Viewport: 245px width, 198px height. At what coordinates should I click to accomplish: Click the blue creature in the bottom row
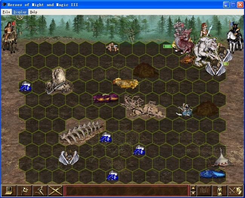[112, 175]
